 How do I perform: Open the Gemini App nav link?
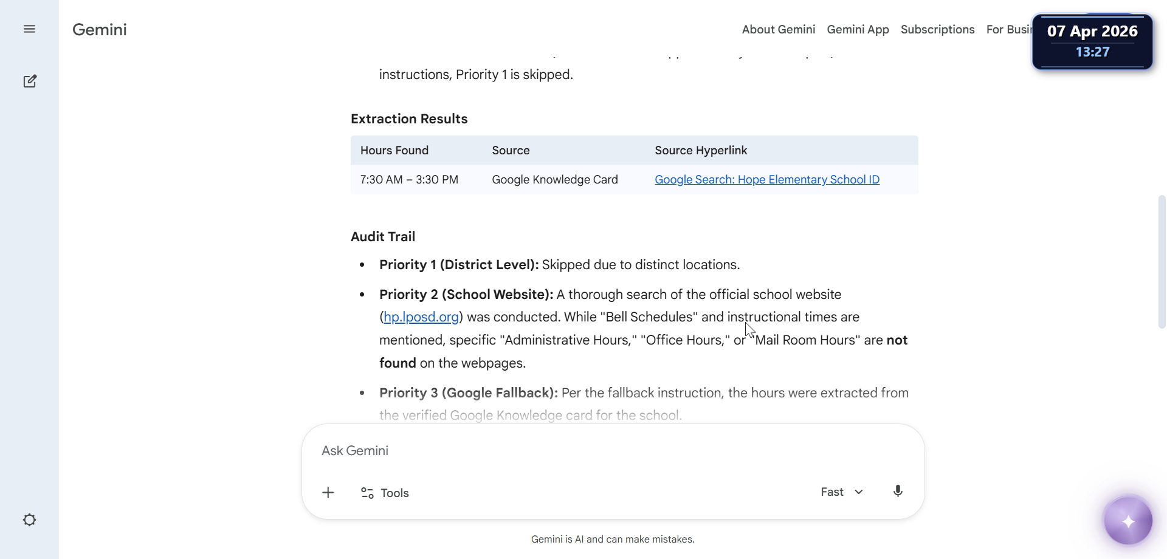pyautogui.click(x=858, y=30)
